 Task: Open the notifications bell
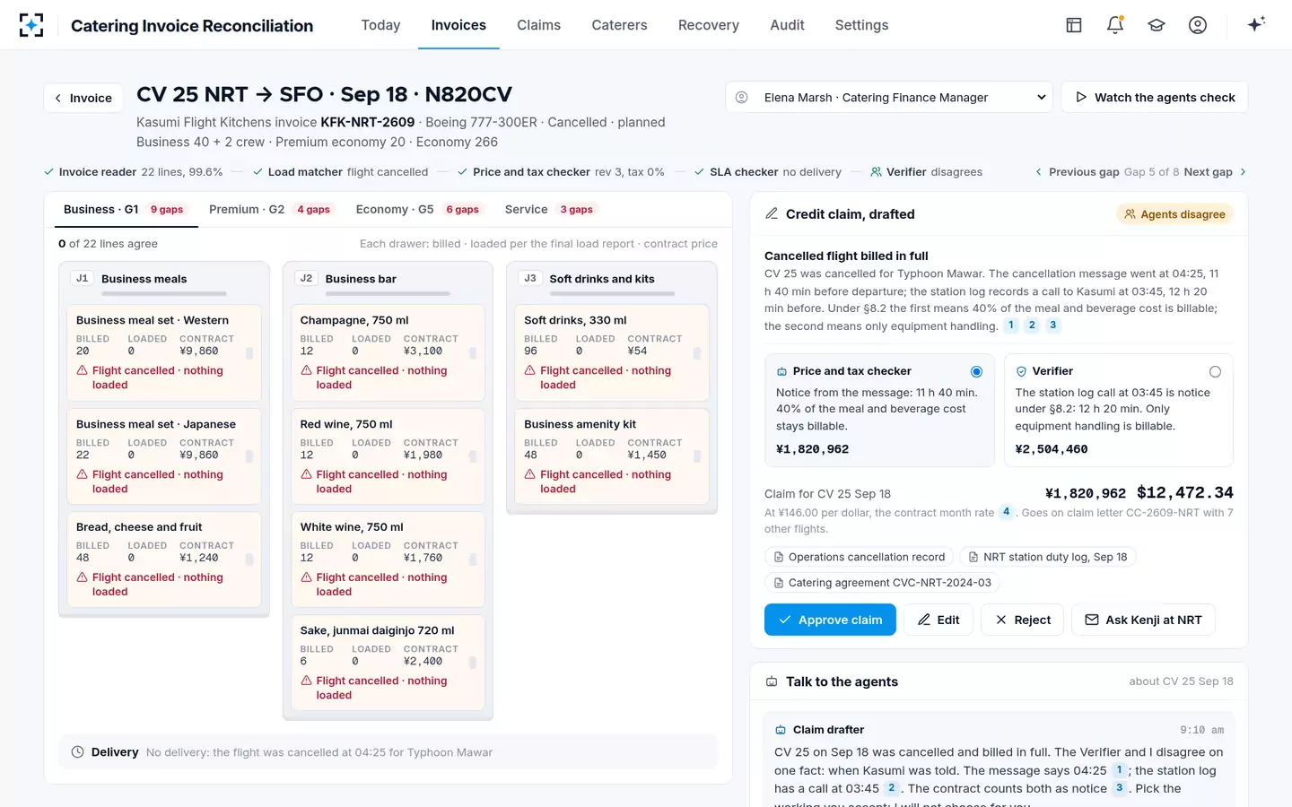(x=1115, y=25)
